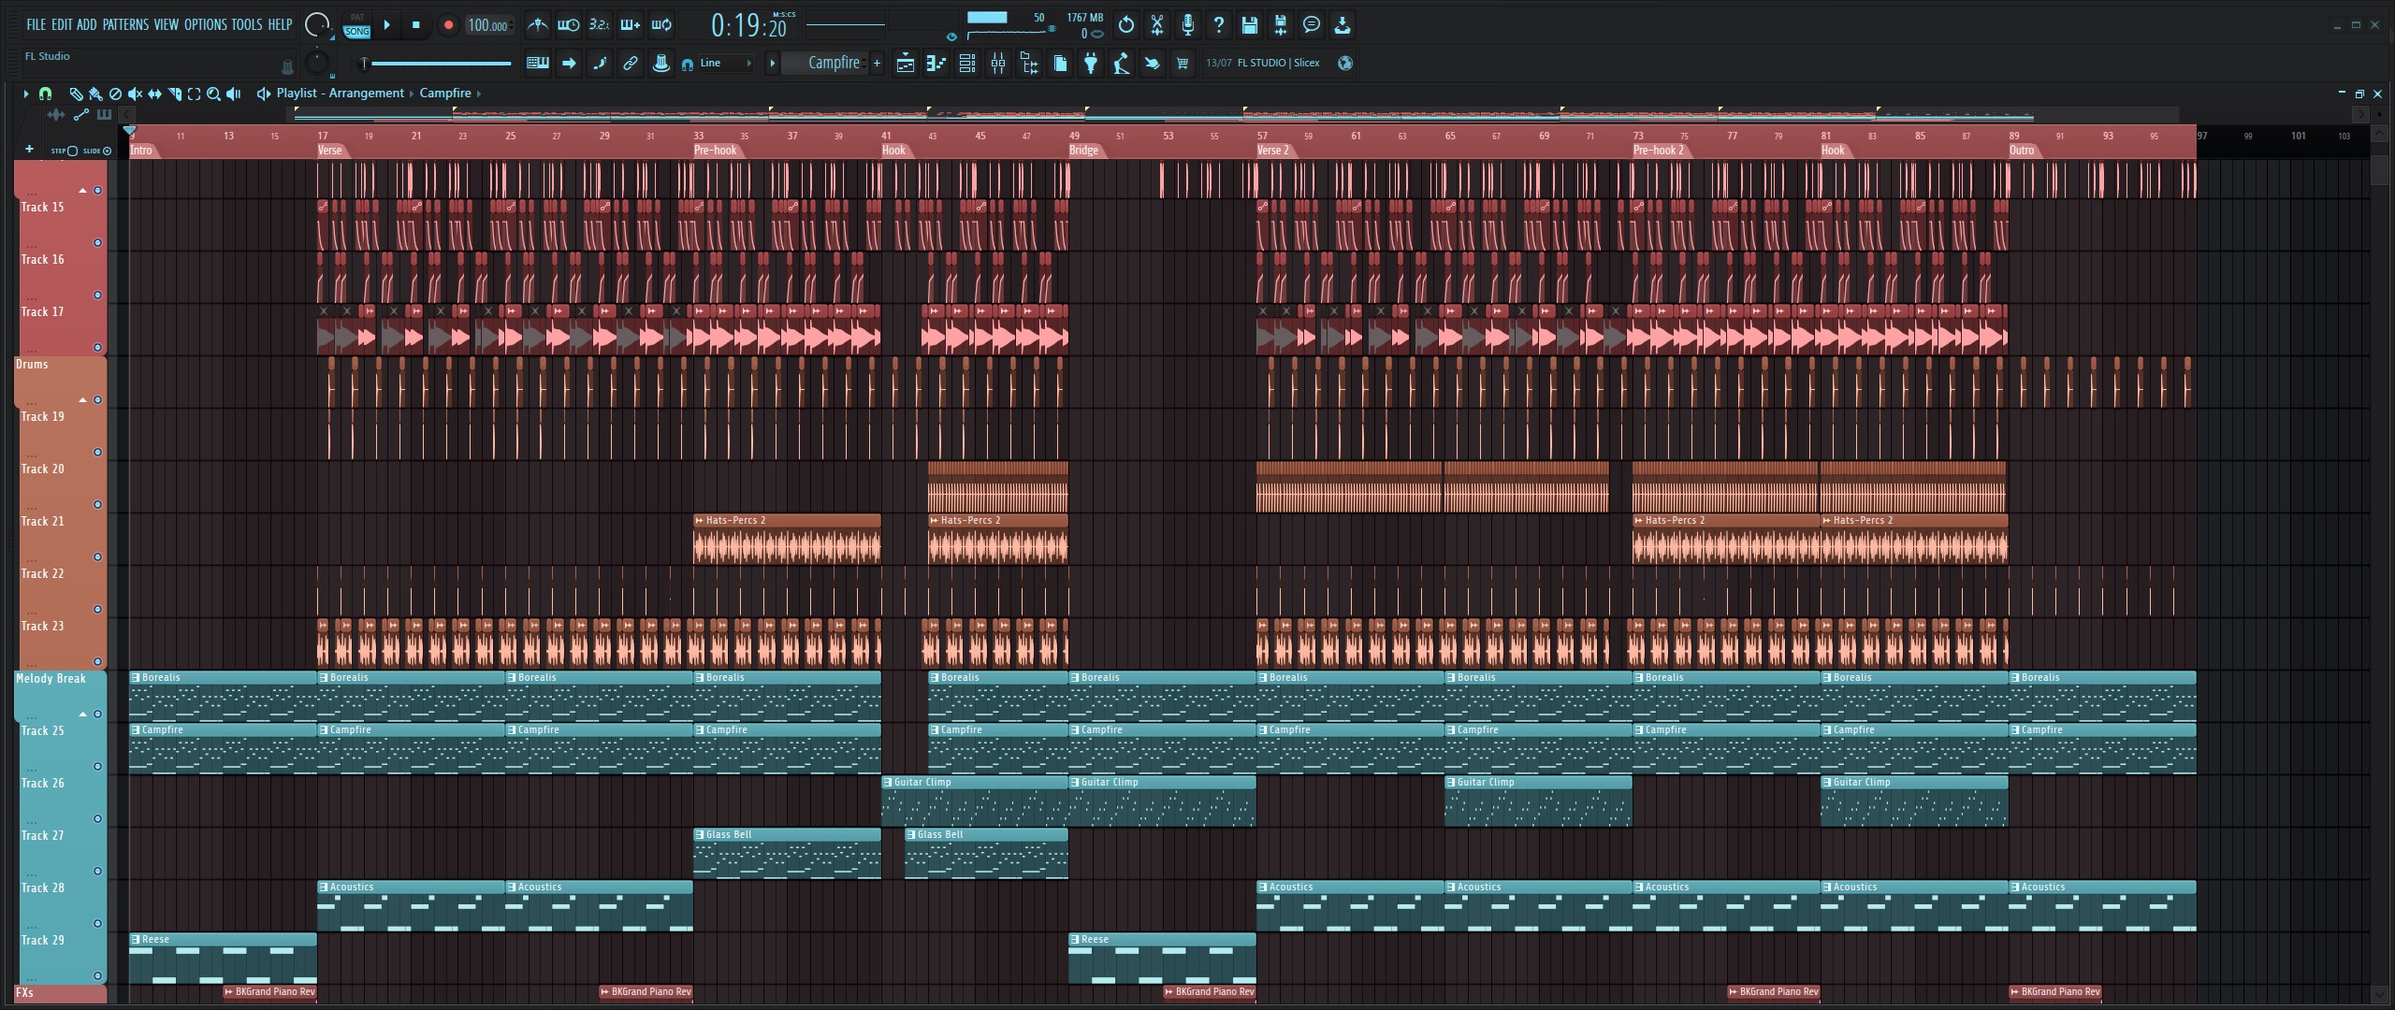This screenshot has width=2395, height=1010.
Task: Open the question mark help icon
Action: click(1219, 25)
